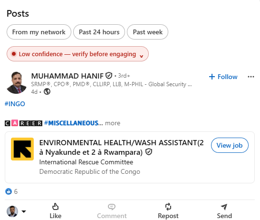Click the International Rescue Committee logo

22,149
